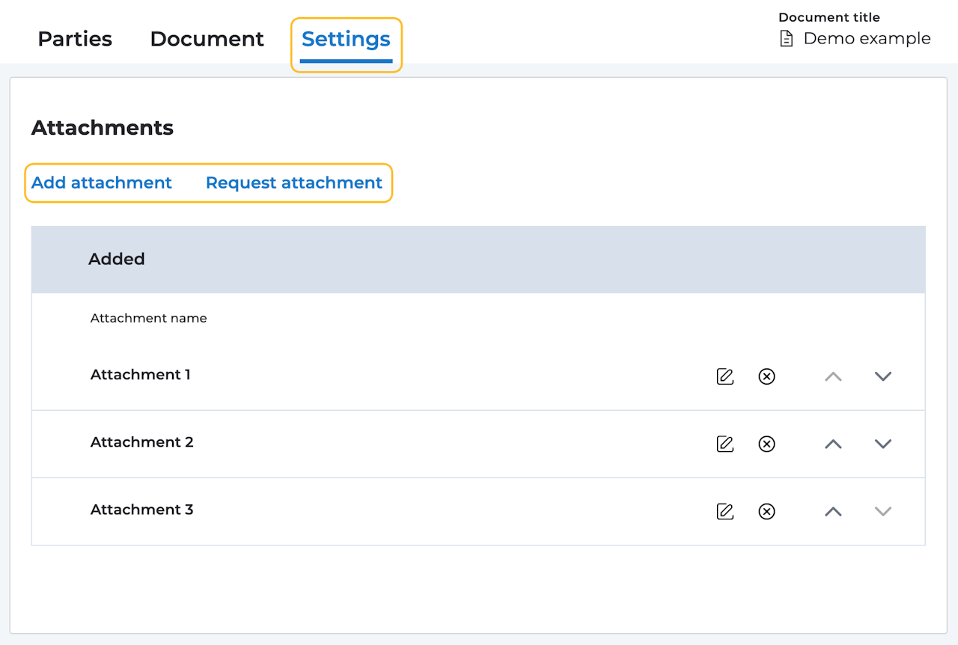
Task: Open the Document tab
Action: click(207, 39)
